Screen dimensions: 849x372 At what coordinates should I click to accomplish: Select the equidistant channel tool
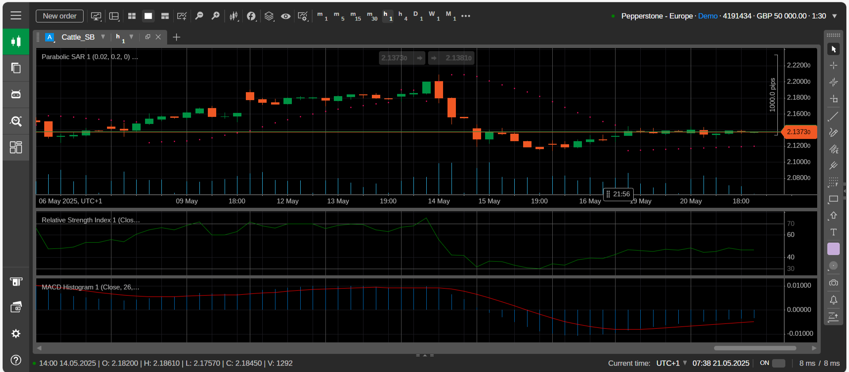point(834,149)
